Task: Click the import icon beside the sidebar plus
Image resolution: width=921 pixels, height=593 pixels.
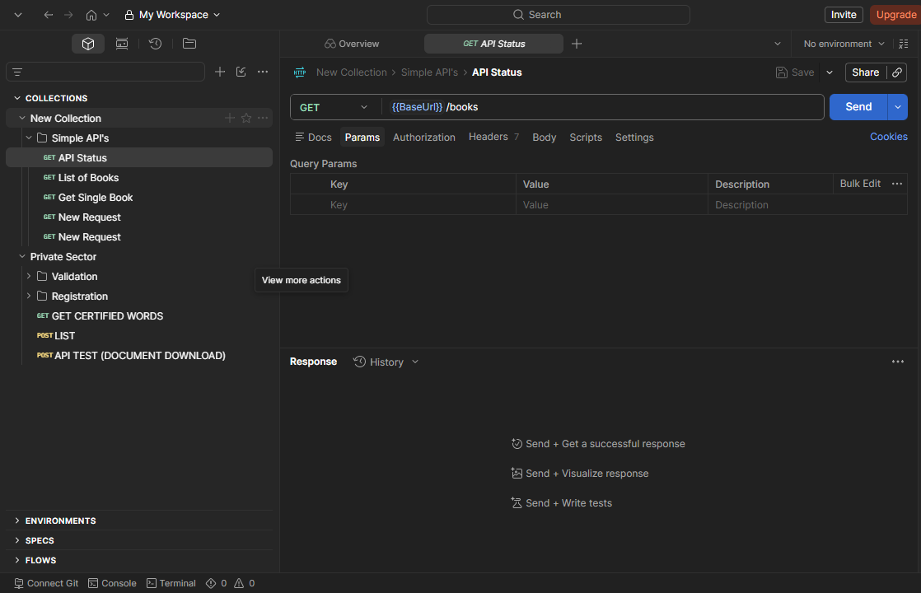Action: (241, 72)
